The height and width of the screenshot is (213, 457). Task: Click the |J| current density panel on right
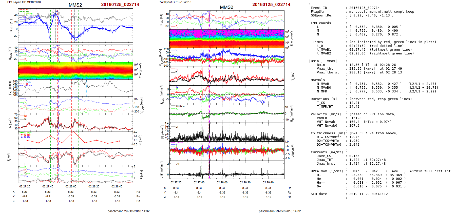click(227, 132)
